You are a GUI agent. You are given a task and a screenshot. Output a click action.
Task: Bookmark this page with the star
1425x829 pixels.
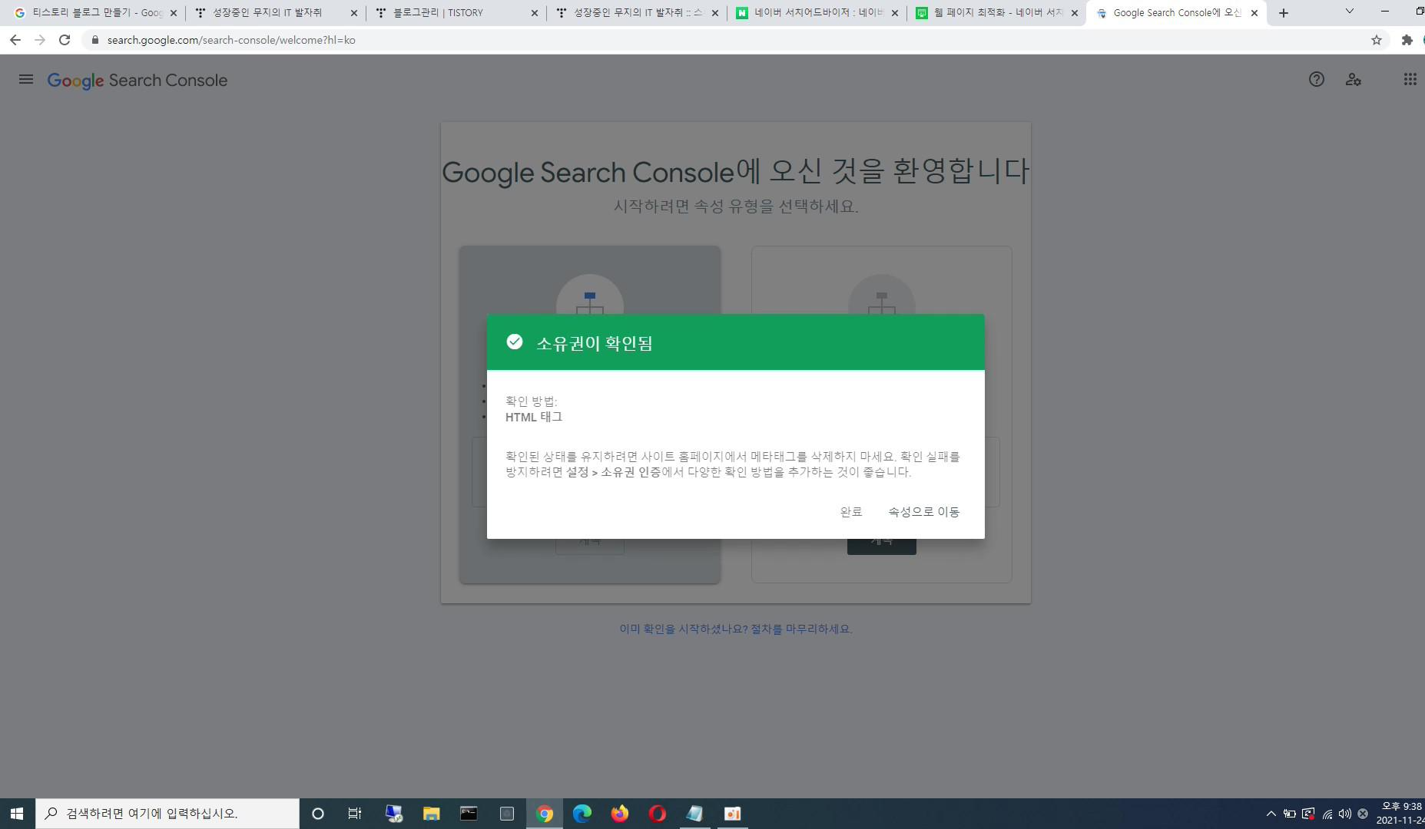click(x=1377, y=40)
